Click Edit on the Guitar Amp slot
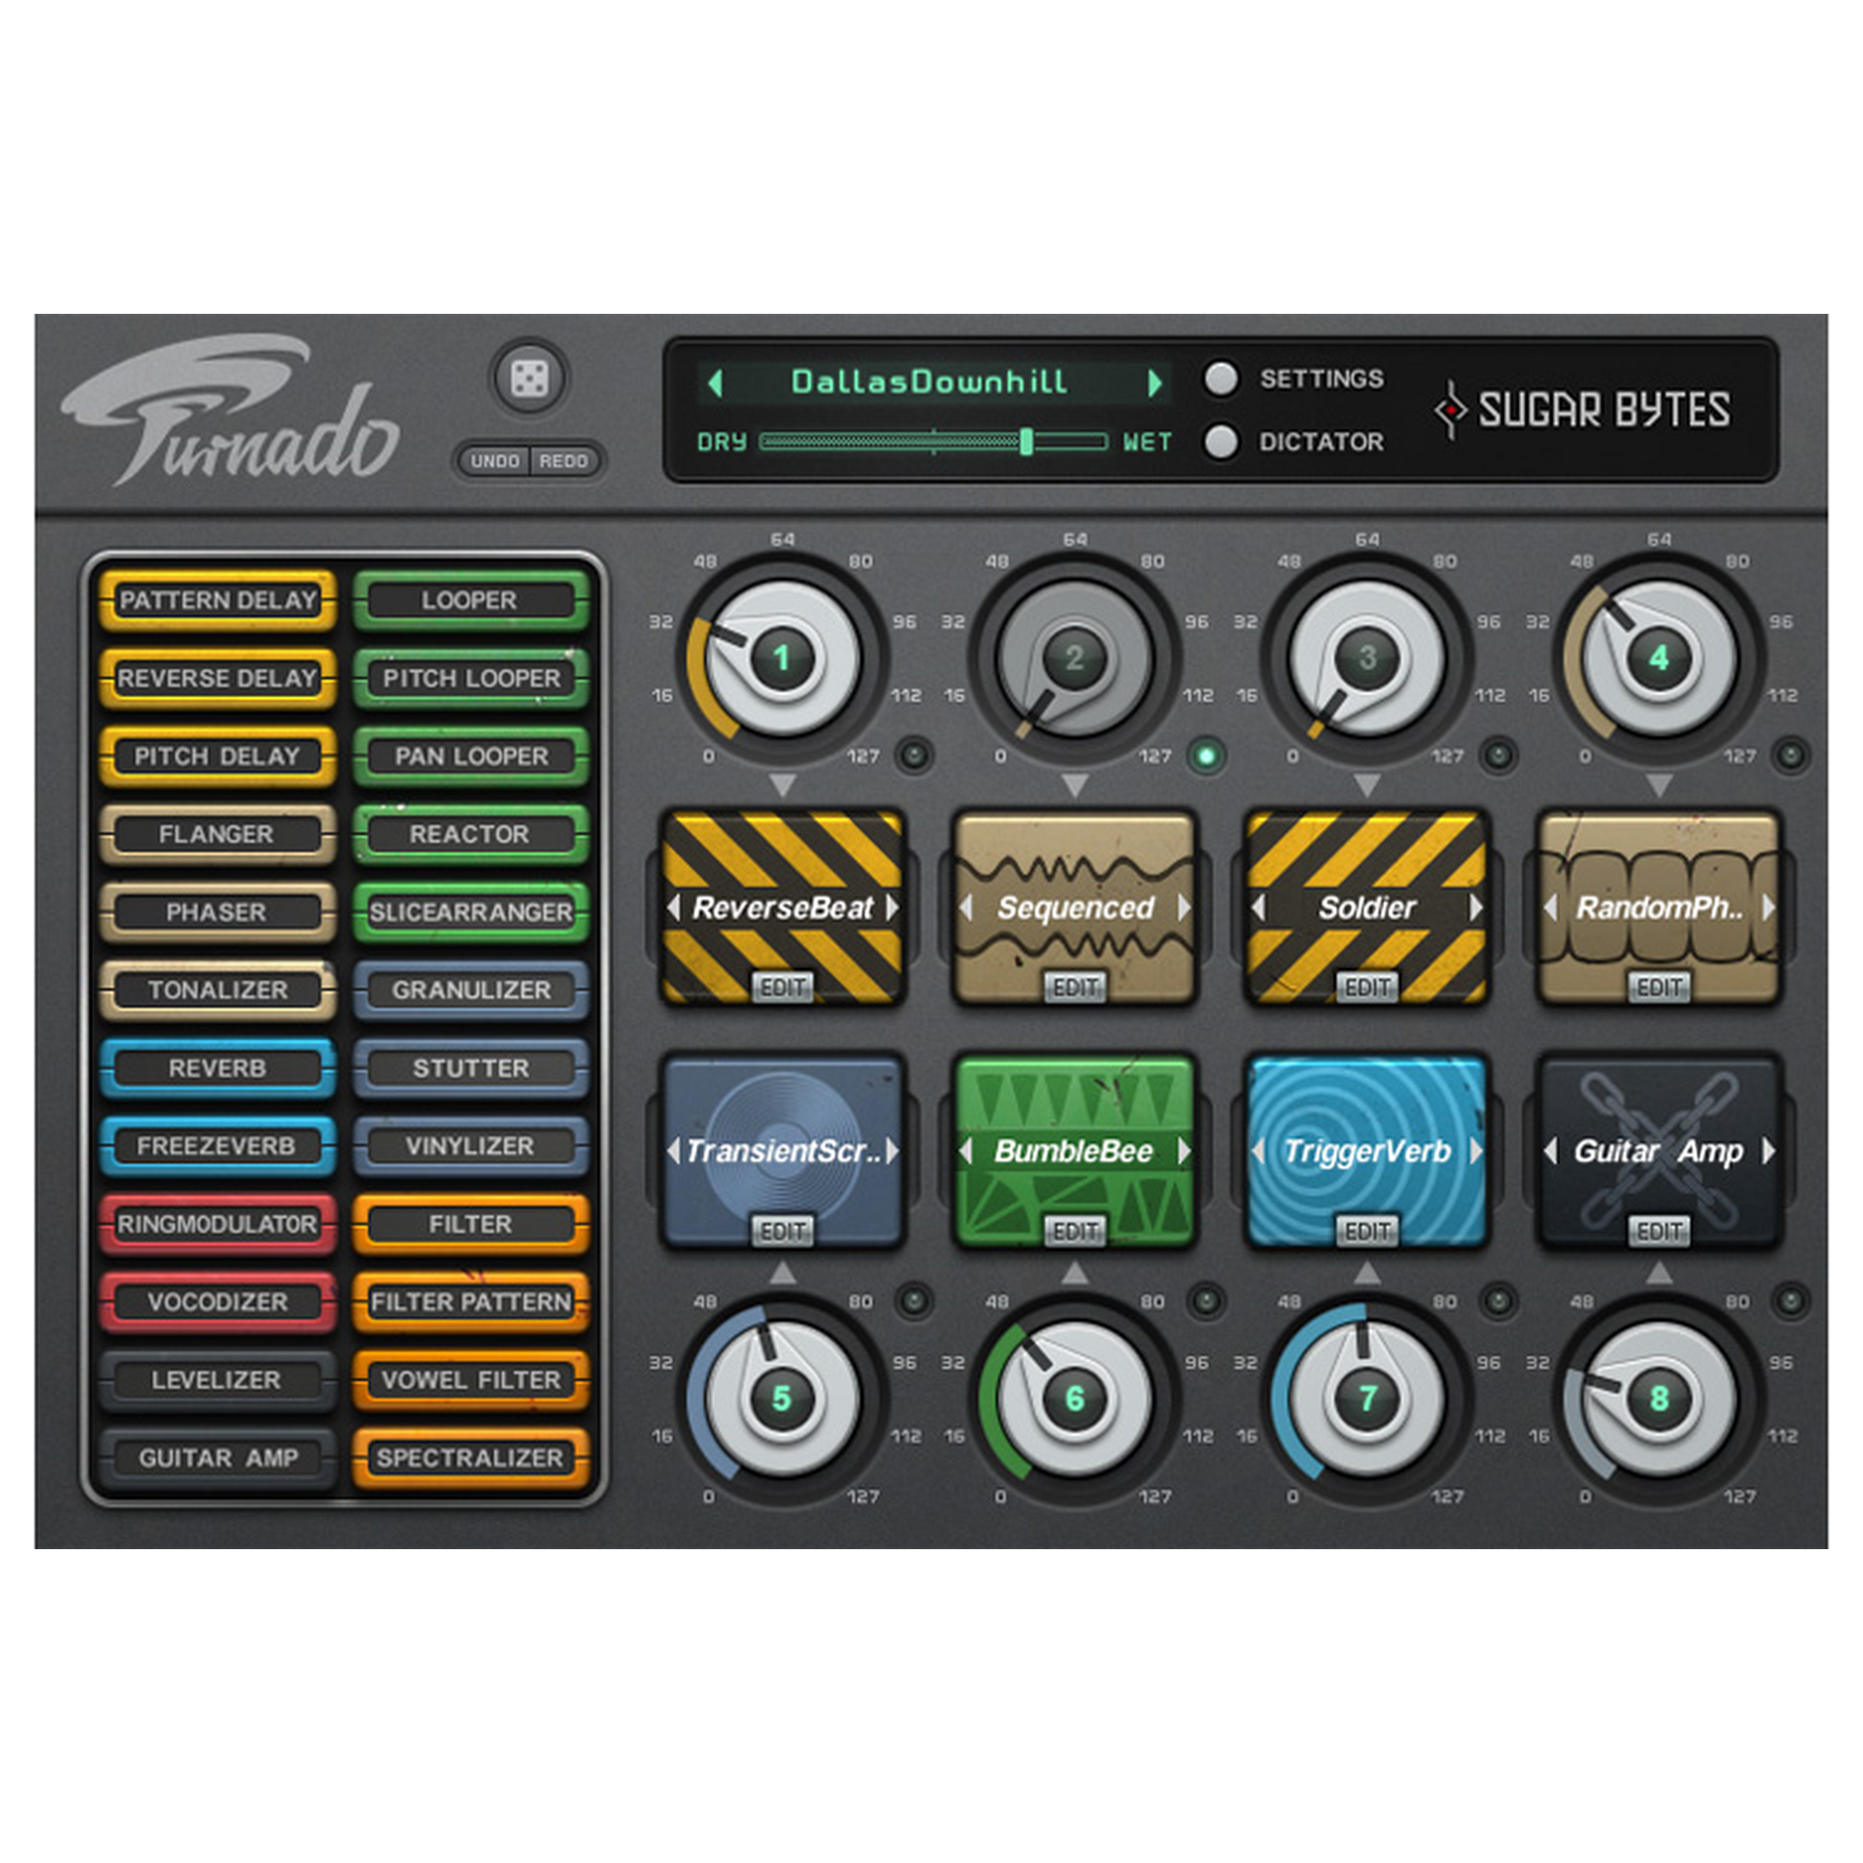The image size is (1863, 1863). (x=1659, y=1230)
